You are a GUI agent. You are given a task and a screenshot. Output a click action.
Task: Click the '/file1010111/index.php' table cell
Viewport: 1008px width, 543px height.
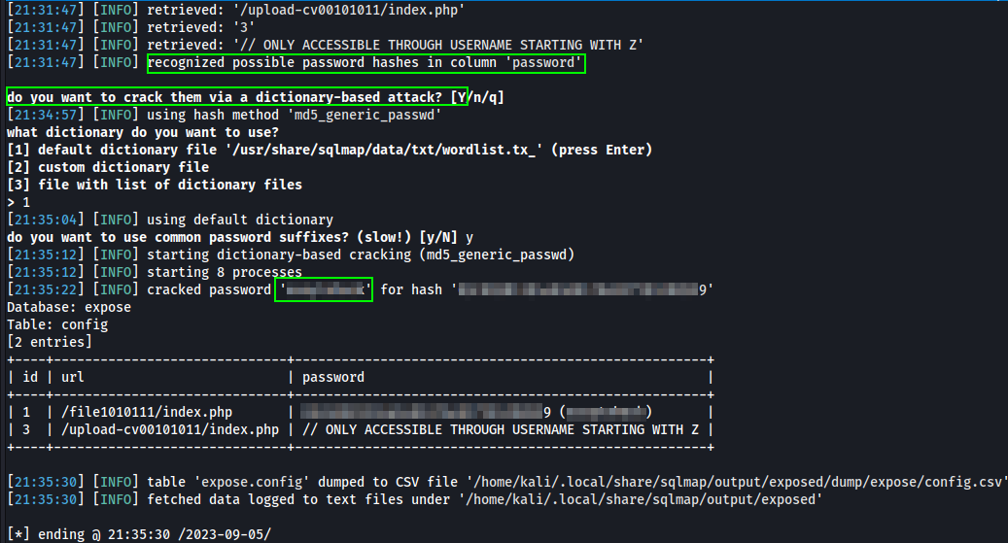click(147, 412)
